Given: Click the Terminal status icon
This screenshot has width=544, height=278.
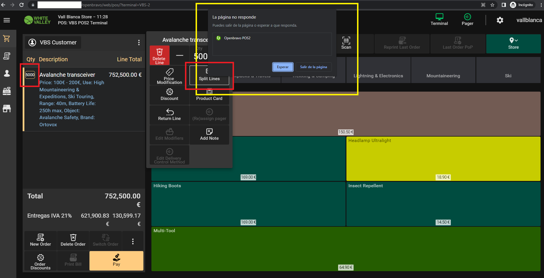Looking at the screenshot, I should (x=439, y=20).
